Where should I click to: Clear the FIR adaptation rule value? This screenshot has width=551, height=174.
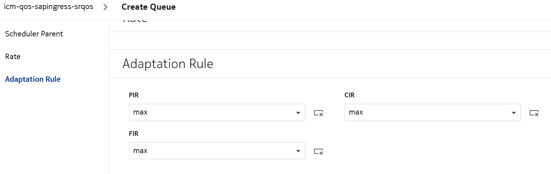[x=318, y=151]
